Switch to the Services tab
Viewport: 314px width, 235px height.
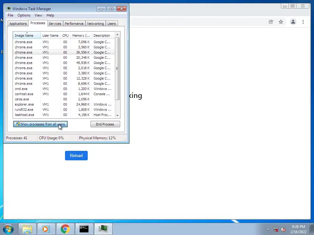click(55, 24)
